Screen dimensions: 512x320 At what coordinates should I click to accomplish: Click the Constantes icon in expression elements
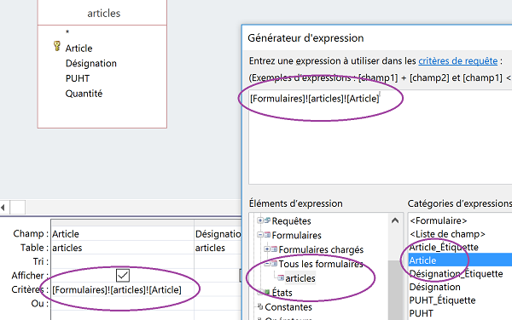[x=260, y=306]
